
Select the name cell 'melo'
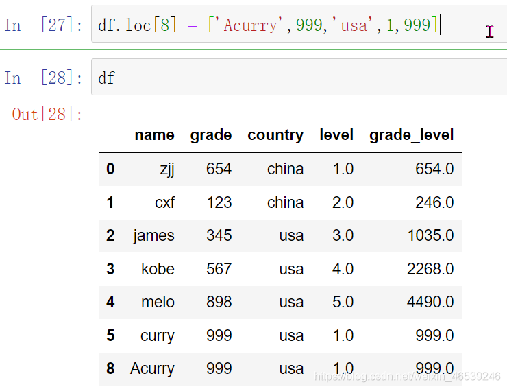point(158,302)
